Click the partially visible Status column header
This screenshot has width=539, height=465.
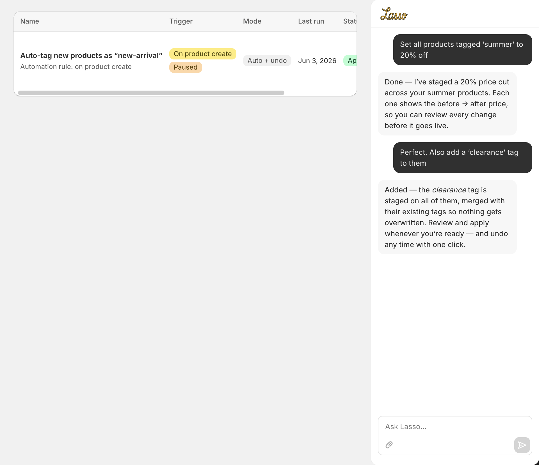[x=350, y=21]
